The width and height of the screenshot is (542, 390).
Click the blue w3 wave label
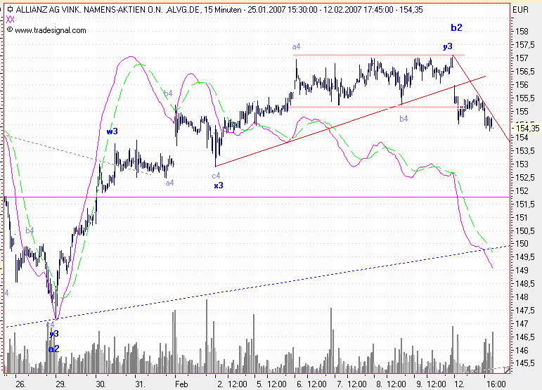(112, 131)
